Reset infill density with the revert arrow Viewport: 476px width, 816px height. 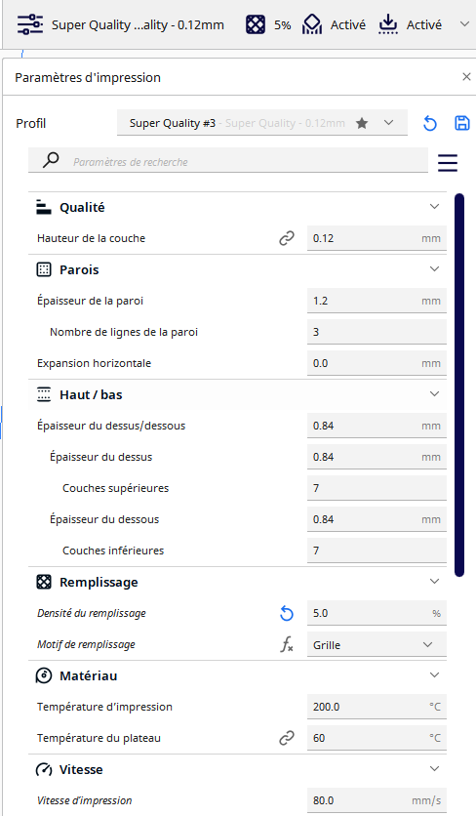287,614
